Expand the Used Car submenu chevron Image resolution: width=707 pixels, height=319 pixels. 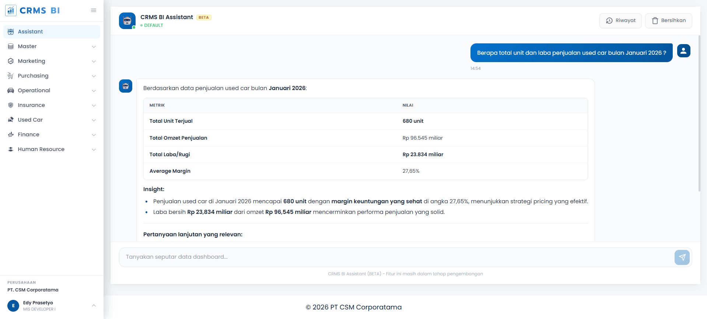tap(94, 120)
